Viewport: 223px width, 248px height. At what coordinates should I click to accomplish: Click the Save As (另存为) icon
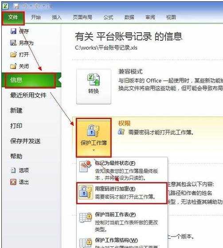click(x=13, y=43)
